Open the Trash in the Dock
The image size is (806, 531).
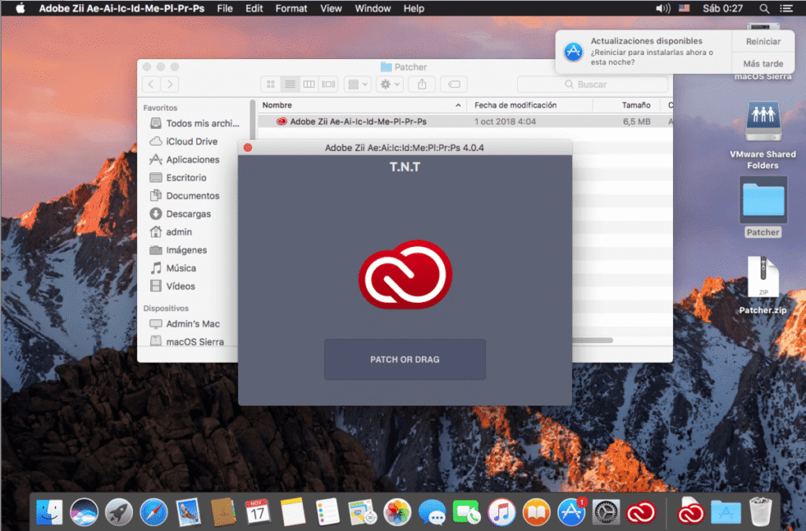[760, 512]
